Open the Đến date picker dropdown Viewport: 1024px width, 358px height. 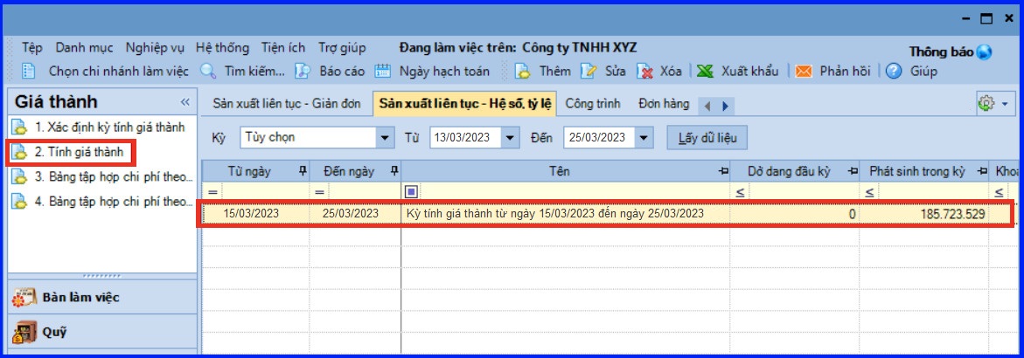click(x=644, y=138)
